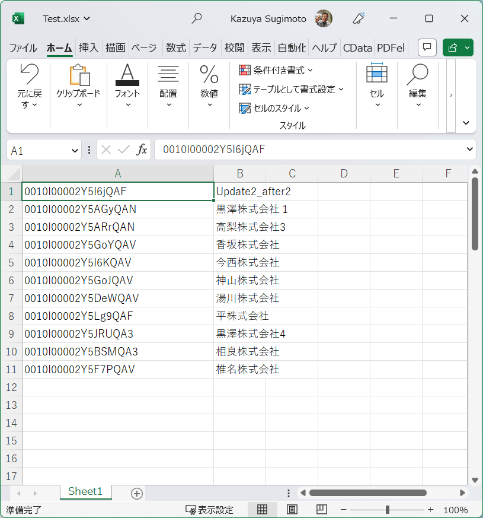
Task: Select the Sheet1 sheet tab
Action: pos(85,491)
